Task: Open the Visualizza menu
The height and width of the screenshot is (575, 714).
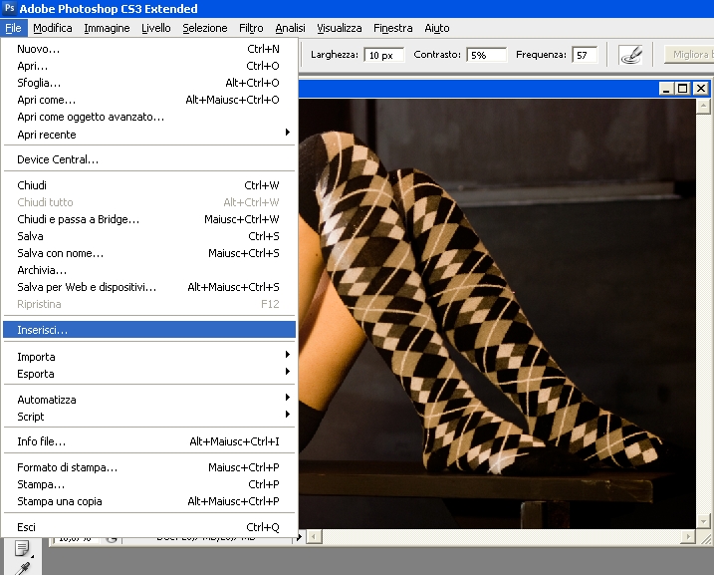Action: pos(340,28)
